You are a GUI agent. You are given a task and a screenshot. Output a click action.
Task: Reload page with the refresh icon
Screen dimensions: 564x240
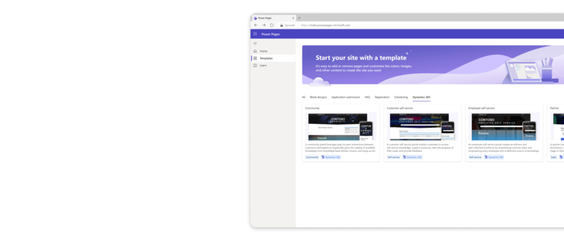[272, 25]
